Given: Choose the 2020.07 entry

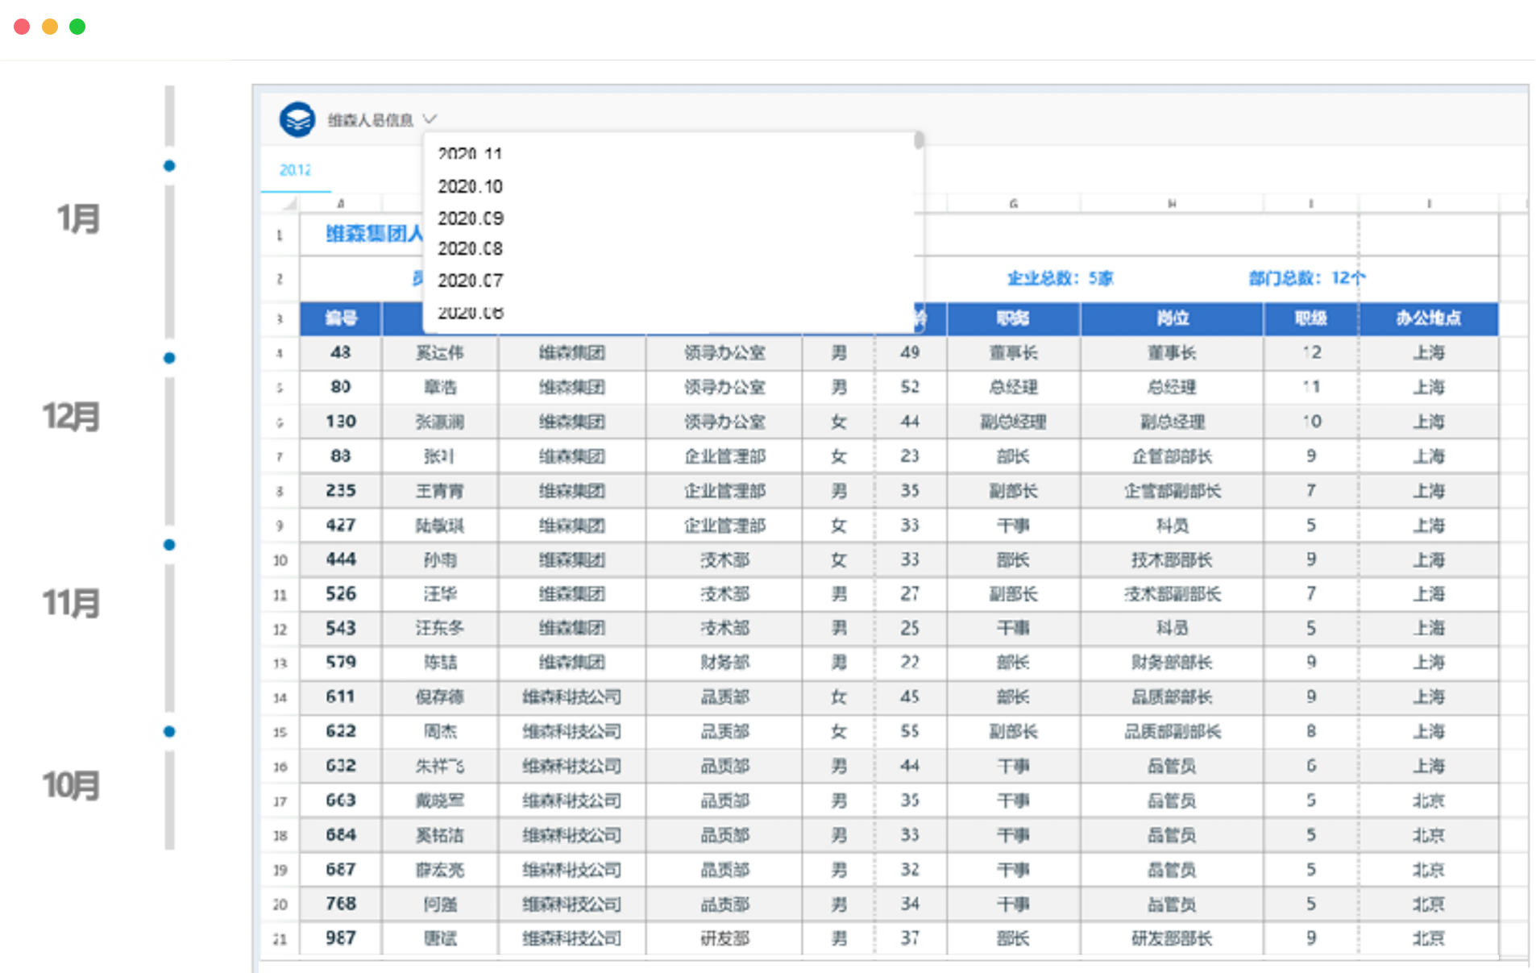Looking at the screenshot, I should (x=470, y=281).
